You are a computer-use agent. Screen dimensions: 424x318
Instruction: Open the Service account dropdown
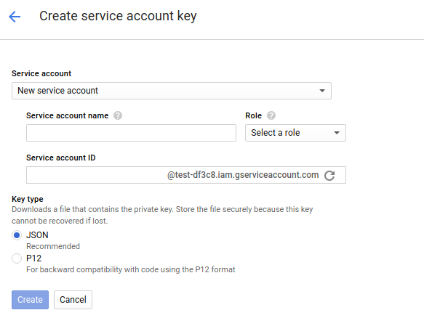click(x=172, y=91)
